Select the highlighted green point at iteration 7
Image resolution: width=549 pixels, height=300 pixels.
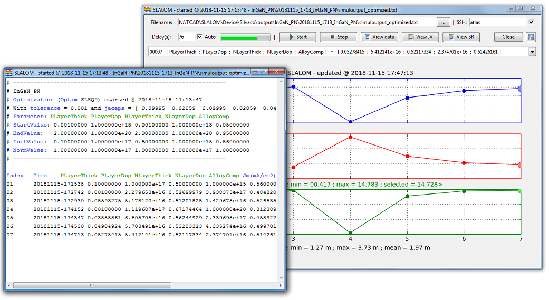click(519, 191)
